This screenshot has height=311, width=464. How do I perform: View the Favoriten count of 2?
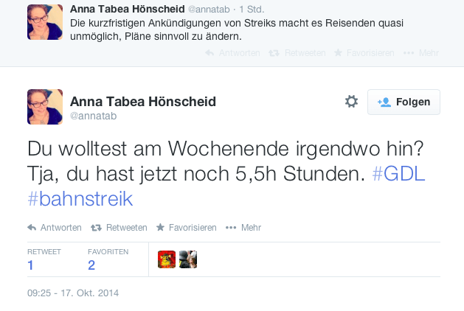click(91, 265)
